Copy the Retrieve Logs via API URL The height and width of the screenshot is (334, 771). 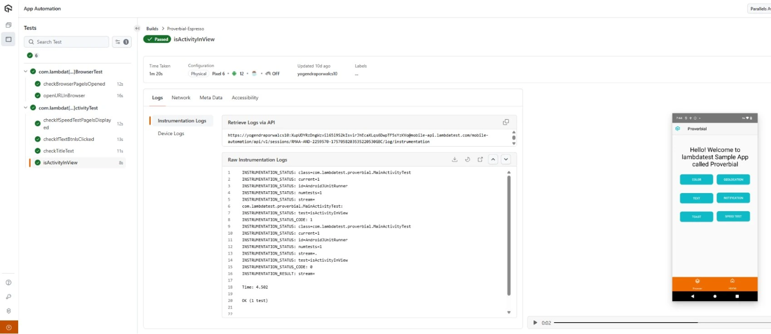point(506,122)
